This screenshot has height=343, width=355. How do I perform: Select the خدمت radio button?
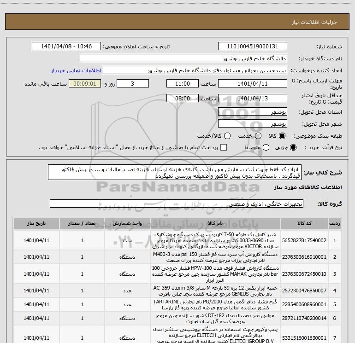[x=258, y=136]
